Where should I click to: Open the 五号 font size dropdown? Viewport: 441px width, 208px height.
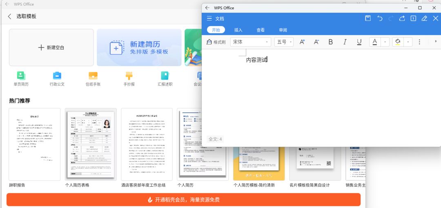[284, 42]
